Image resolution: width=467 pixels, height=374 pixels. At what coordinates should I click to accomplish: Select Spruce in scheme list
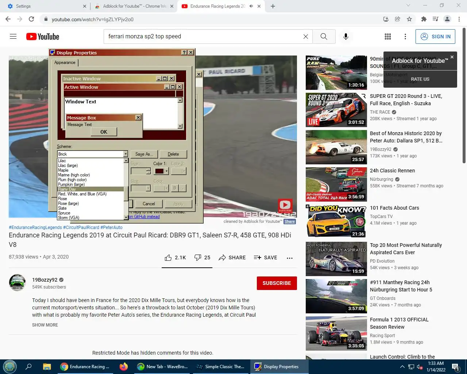90,213
